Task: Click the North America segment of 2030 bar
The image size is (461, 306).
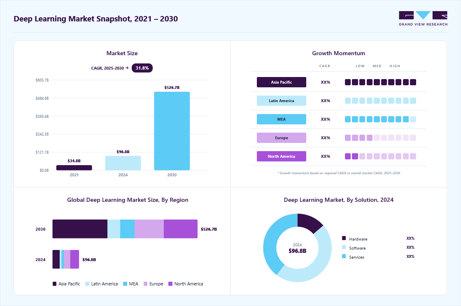Action: (181, 229)
